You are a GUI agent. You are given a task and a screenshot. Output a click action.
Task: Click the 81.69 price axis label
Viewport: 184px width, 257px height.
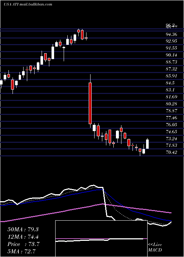[172, 97]
